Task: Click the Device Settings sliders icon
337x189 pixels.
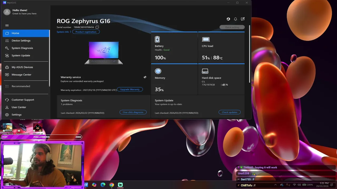Action: coord(7,41)
